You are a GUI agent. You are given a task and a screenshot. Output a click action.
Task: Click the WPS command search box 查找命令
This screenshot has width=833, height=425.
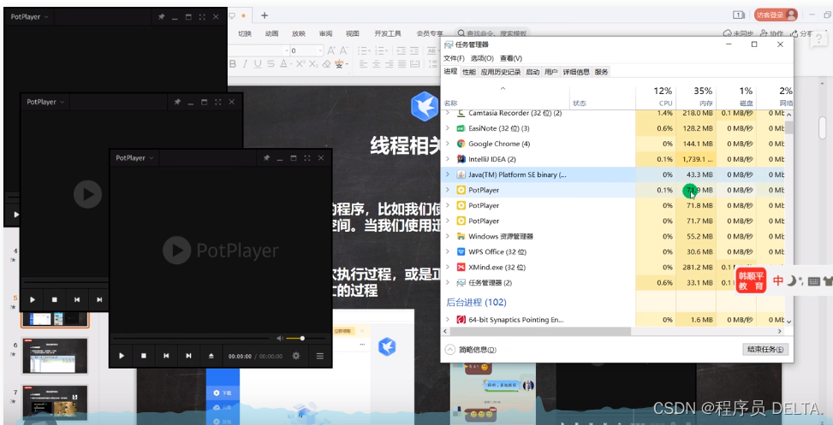coord(492,33)
